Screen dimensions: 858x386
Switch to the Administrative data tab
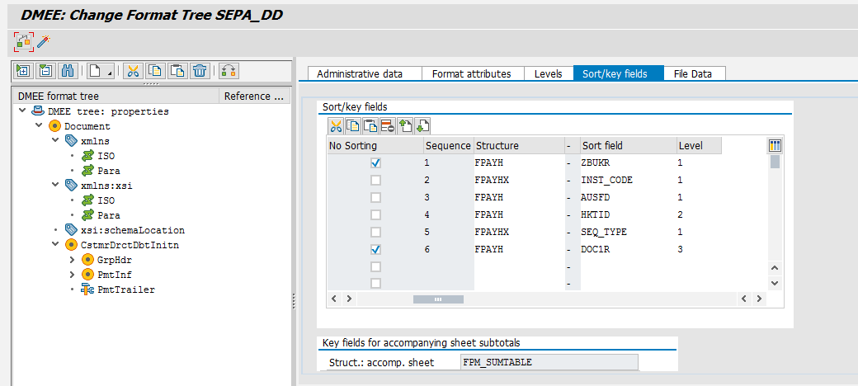pyautogui.click(x=360, y=73)
